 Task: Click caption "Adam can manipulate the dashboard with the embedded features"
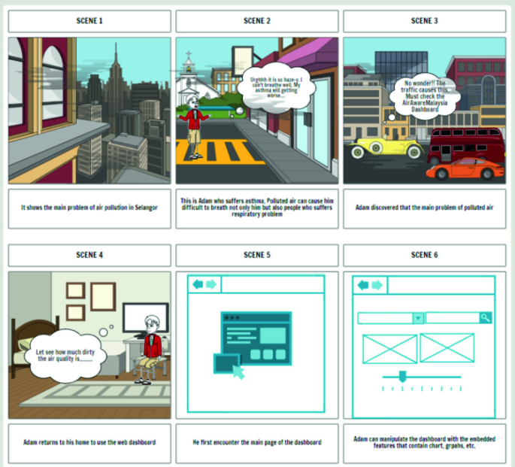(x=424, y=442)
